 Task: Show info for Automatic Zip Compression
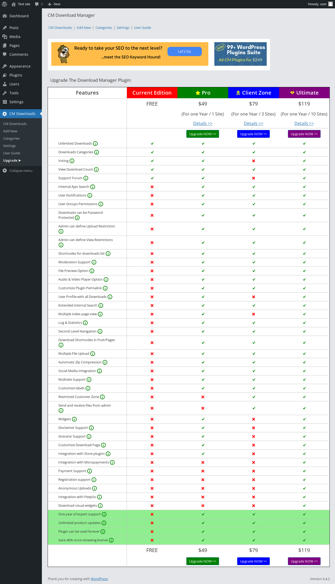[x=105, y=362]
